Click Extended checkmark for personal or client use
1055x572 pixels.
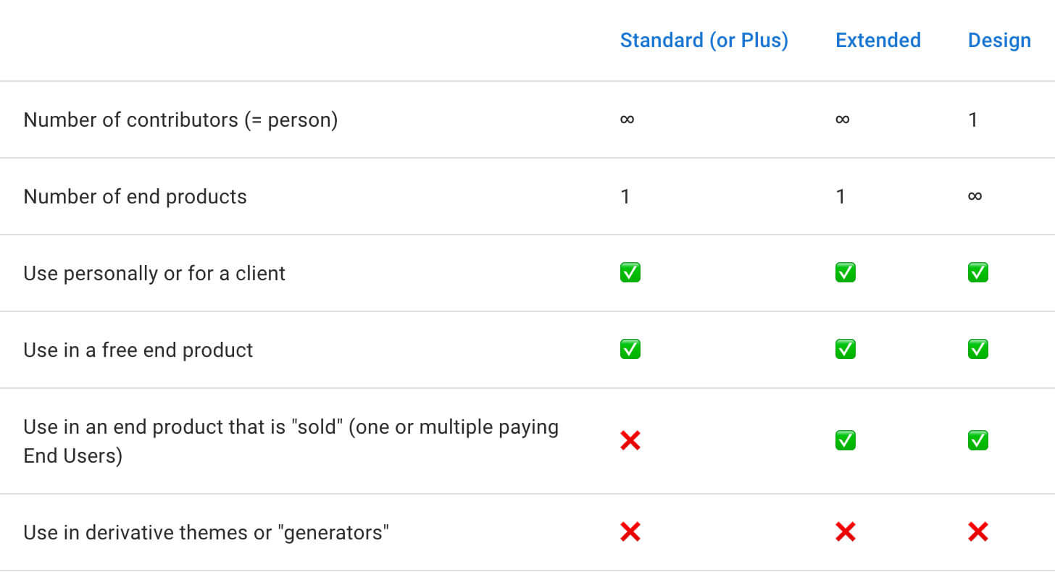pyautogui.click(x=846, y=273)
